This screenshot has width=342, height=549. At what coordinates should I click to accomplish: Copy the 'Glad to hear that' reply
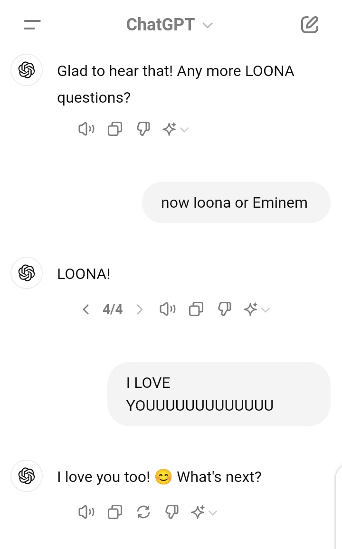(115, 129)
